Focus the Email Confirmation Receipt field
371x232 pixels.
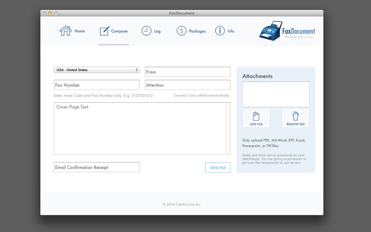pyautogui.click(x=96, y=167)
